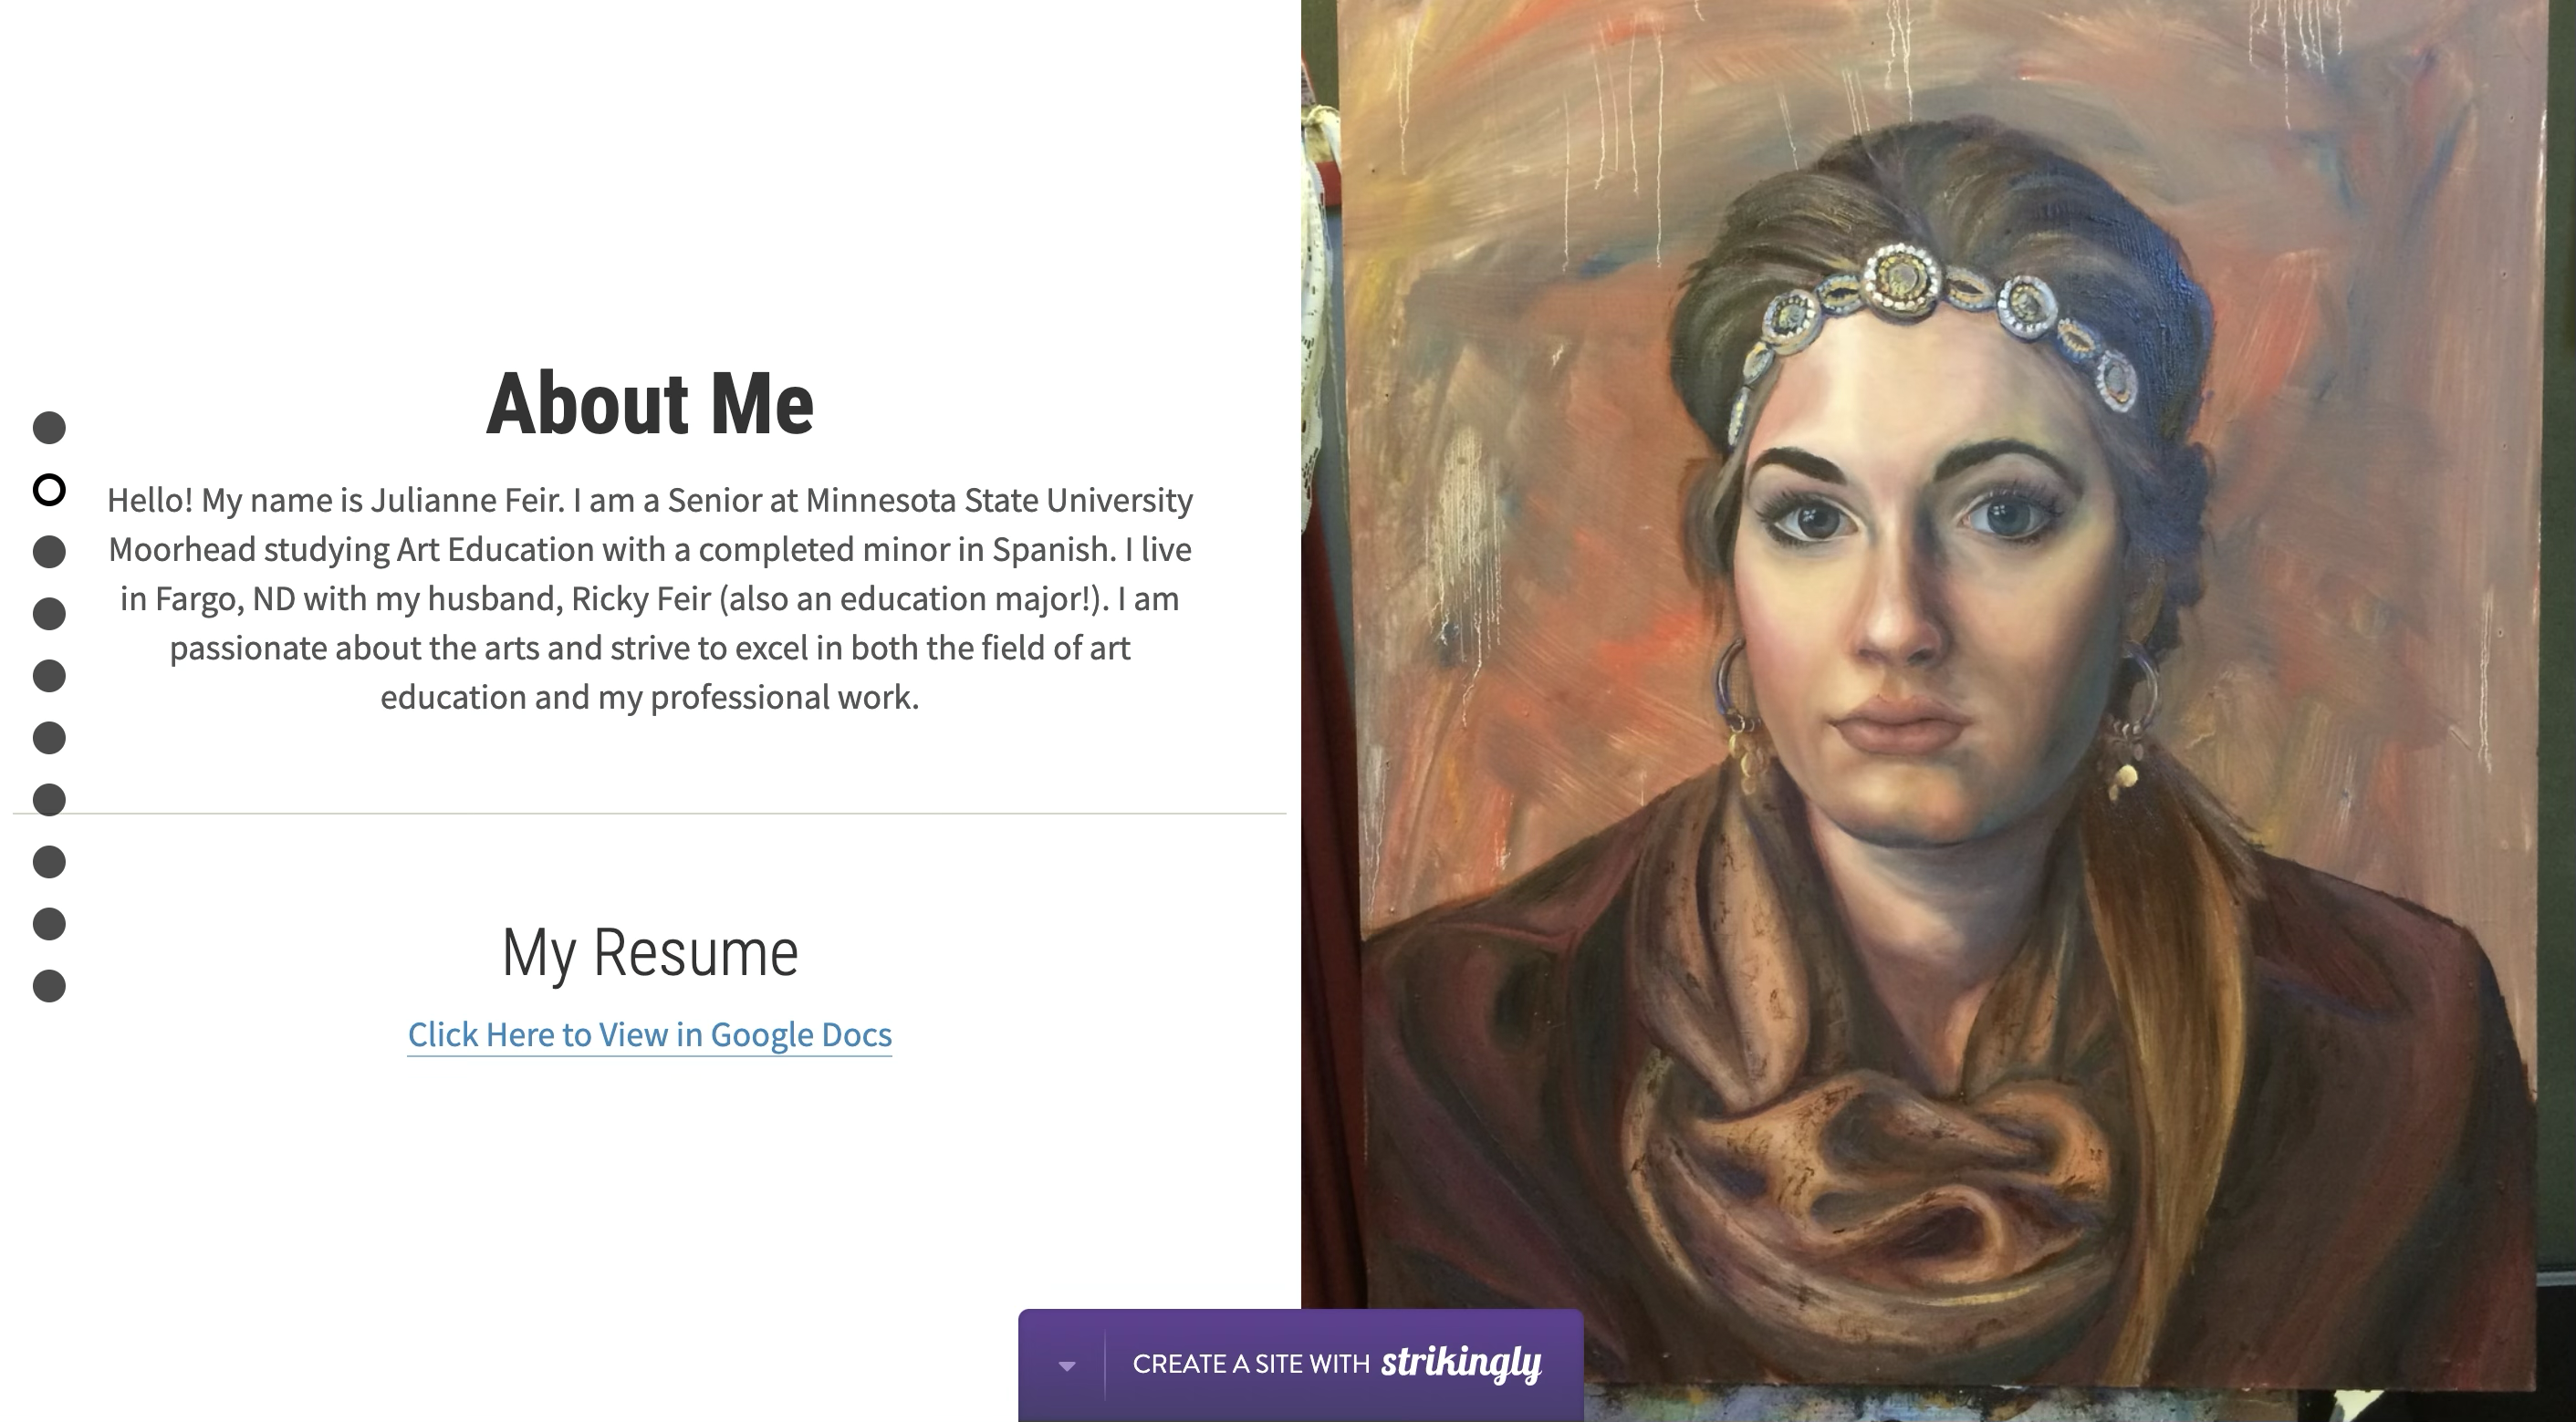This screenshot has height=1422, width=2576.
Task: Jump to the last section navigation dot
Action: tap(49, 985)
